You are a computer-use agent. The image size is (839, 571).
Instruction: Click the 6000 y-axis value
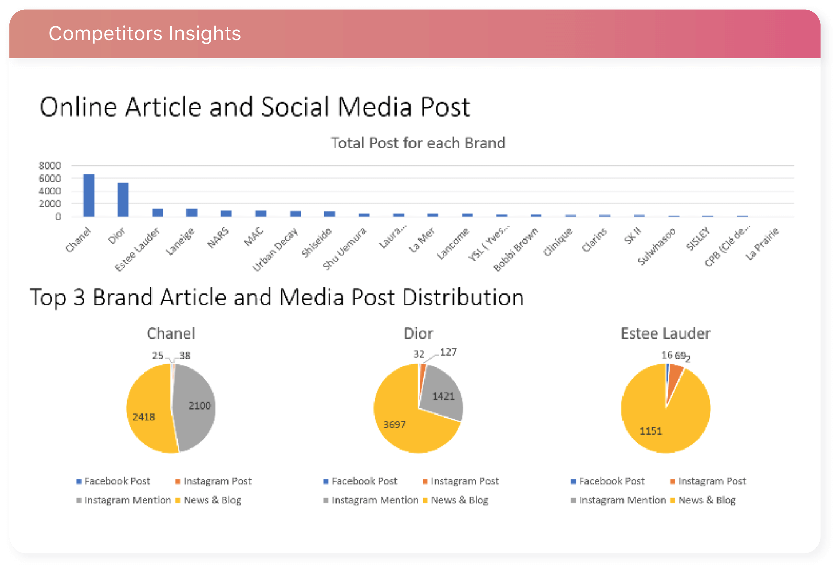pos(50,178)
